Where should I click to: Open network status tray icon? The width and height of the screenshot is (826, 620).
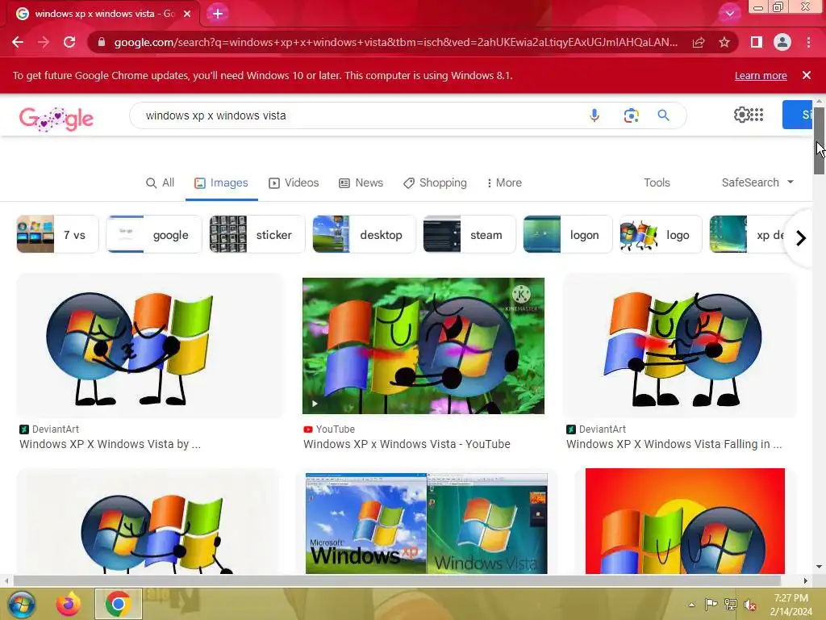[731, 604]
